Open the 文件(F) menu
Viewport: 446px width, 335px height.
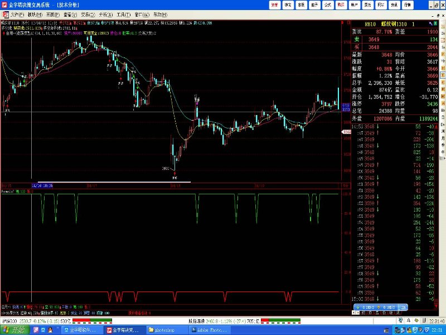pyautogui.click(x=17, y=14)
